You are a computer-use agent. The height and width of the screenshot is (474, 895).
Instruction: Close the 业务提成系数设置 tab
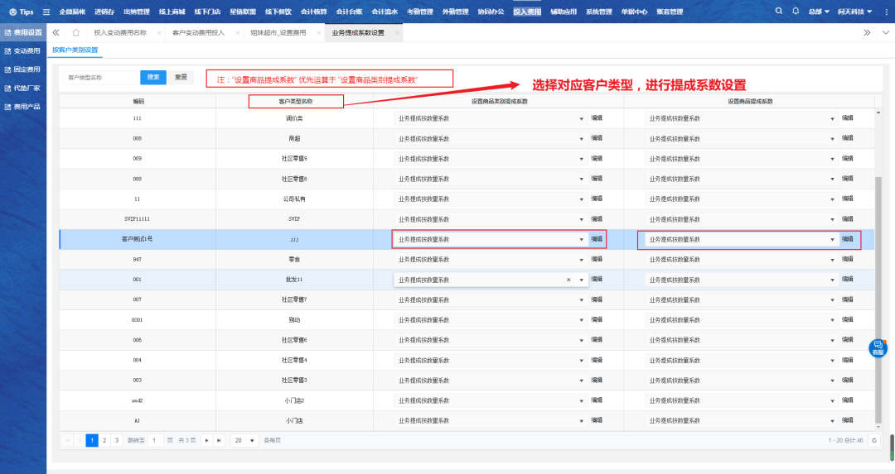coord(397,32)
